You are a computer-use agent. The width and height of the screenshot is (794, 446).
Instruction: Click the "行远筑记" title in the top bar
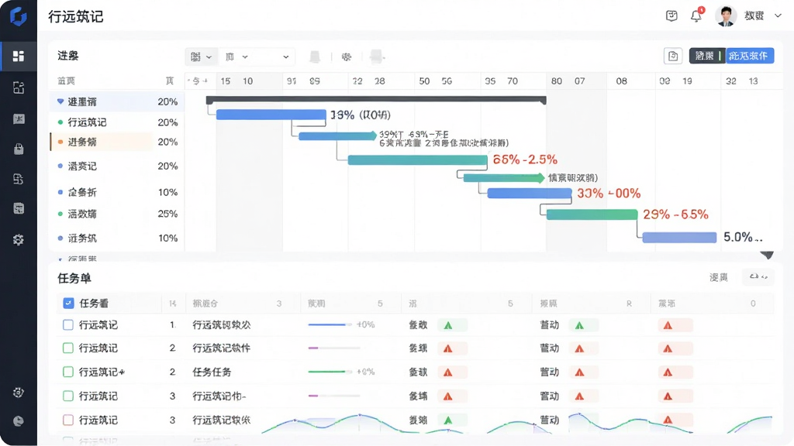pyautogui.click(x=76, y=17)
